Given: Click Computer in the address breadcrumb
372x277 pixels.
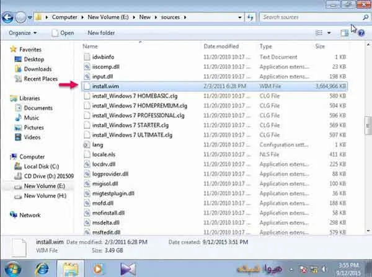Looking at the screenshot, I should click(x=64, y=17).
